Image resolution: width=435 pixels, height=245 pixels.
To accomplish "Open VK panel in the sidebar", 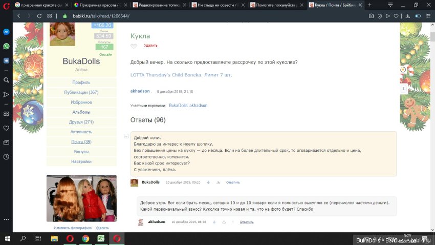I will 6,60.
